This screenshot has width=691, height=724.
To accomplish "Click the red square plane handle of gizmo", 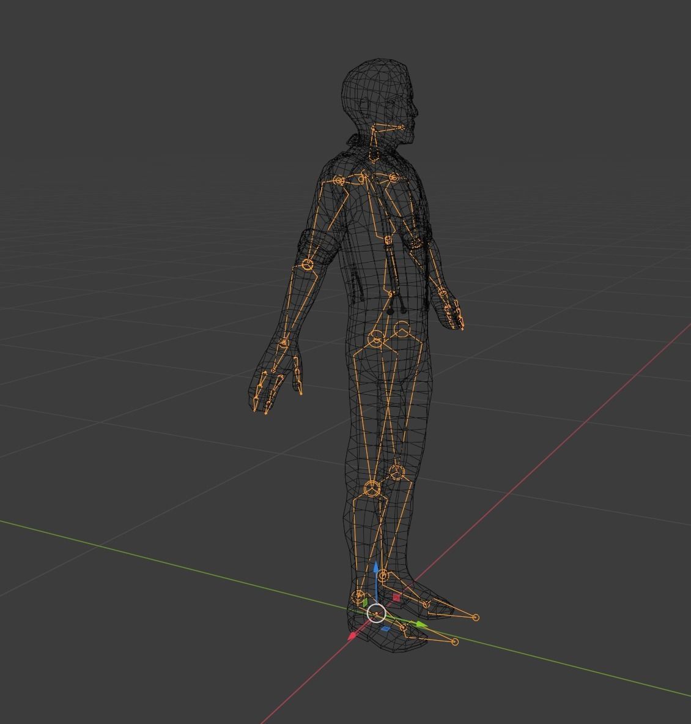I will click(x=396, y=597).
